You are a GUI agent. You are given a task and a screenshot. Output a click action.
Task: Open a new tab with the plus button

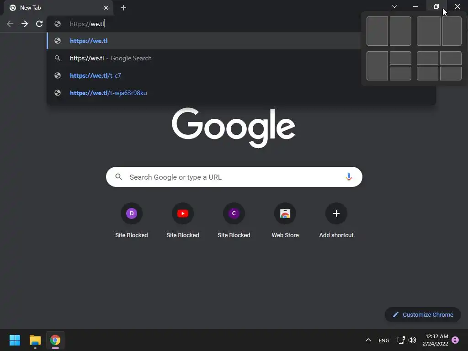coord(123,8)
